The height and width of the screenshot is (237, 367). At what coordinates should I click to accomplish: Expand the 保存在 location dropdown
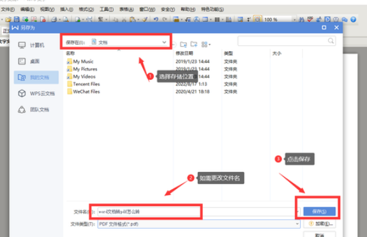164,42
